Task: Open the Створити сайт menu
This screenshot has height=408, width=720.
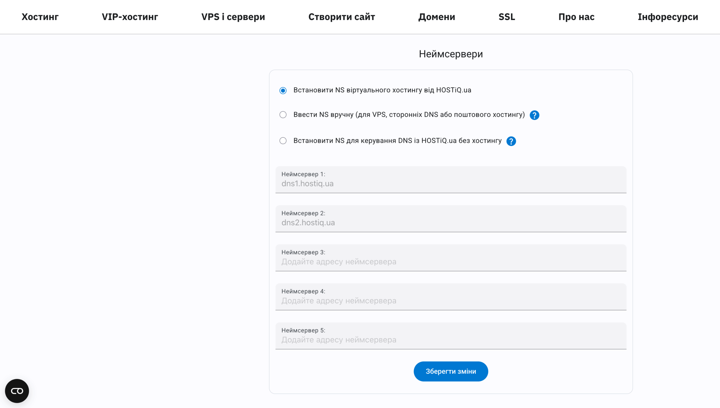Action: point(342,17)
